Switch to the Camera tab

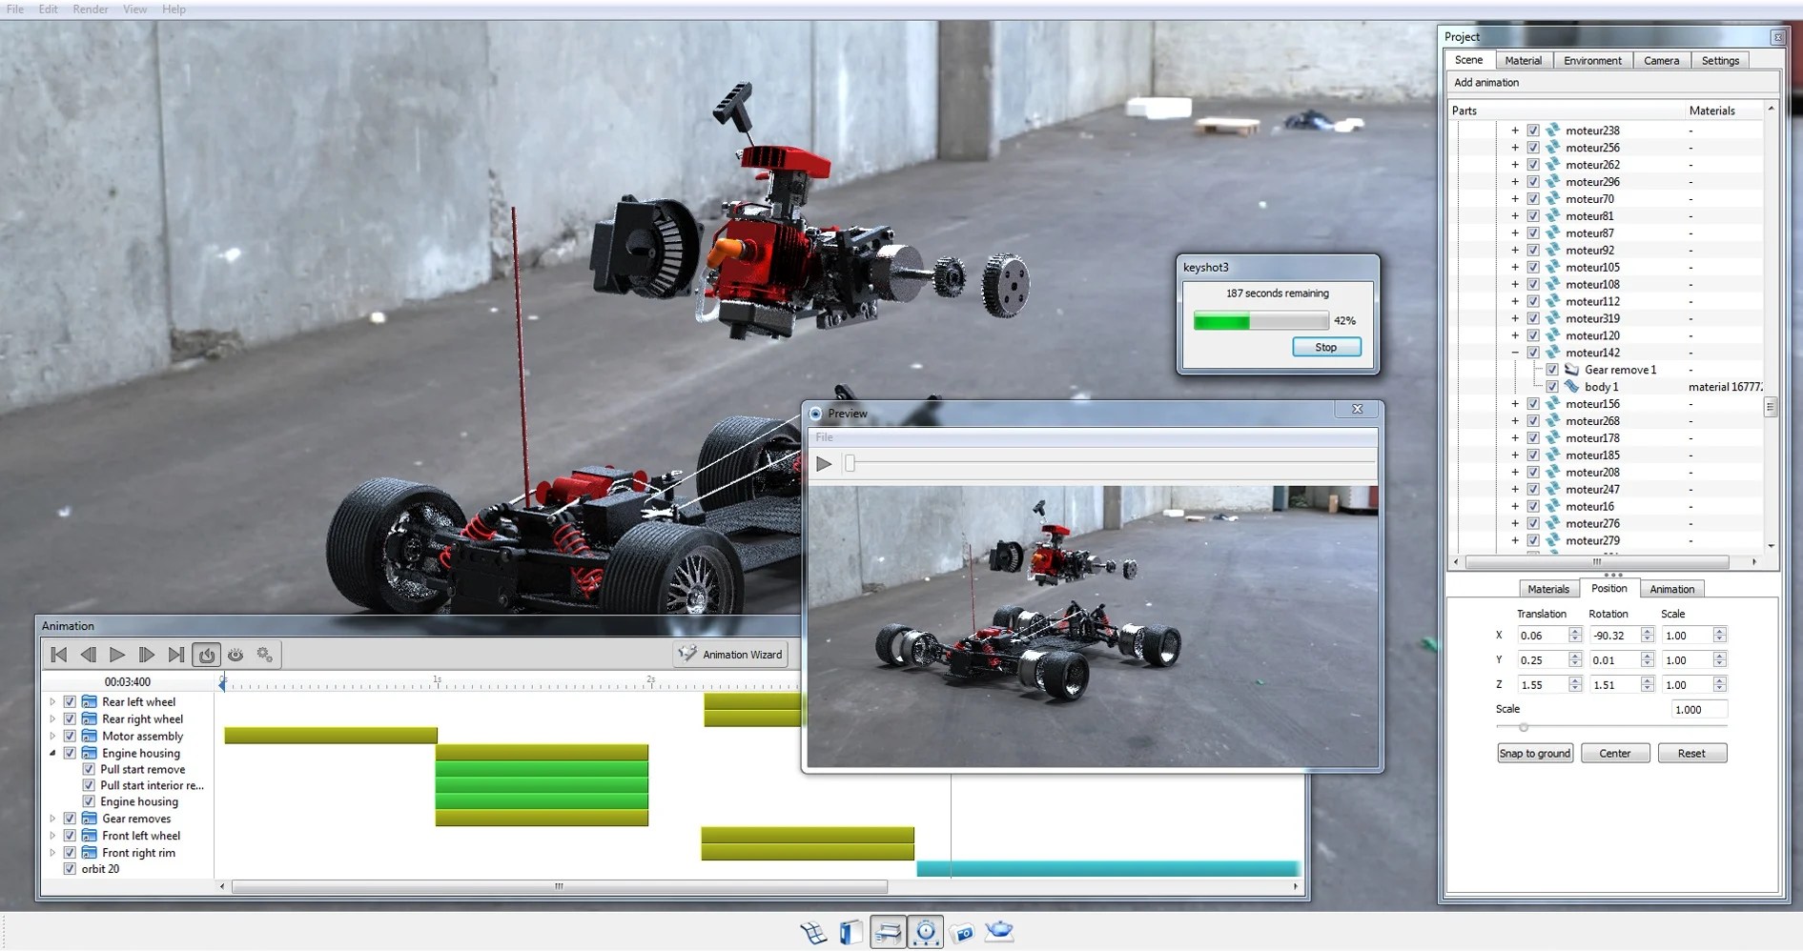click(x=1661, y=60)
